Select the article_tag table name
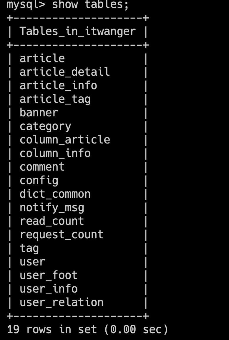229x340 pixels. (x=55, y=99)
